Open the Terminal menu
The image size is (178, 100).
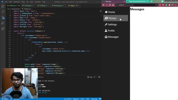pos(38,2)
